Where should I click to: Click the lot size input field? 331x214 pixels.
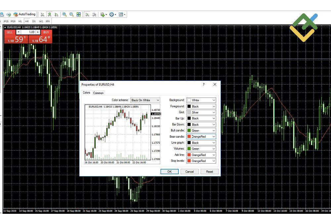31,32
